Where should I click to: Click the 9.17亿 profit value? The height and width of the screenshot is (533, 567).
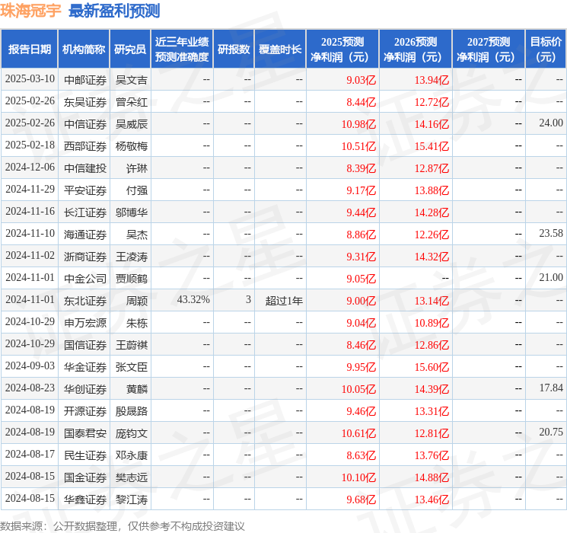pyautogui.click(x=361, y=190)
